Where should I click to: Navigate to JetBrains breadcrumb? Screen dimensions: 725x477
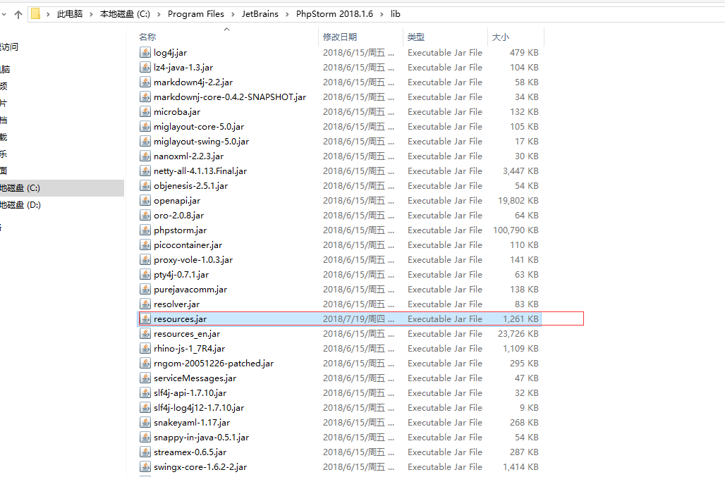pos(260,14)
